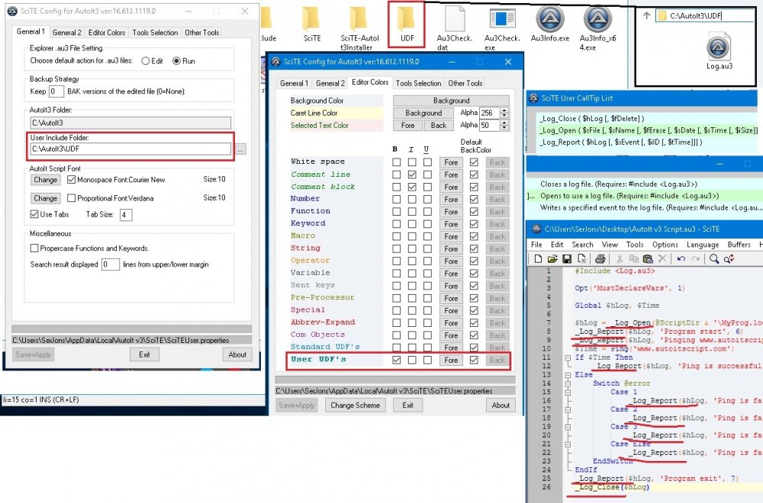Screen dimensions: 763x503
Task: Open the Language menu in SciTE
Action: [703, 245]
